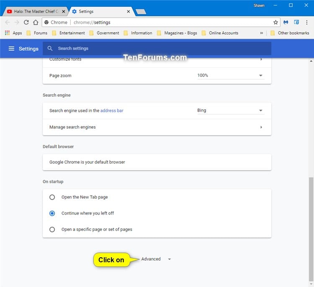Show hidden bookmarks with the double chevron
The width and height of the screenshot is (314, 287).
tap(261, 33)
